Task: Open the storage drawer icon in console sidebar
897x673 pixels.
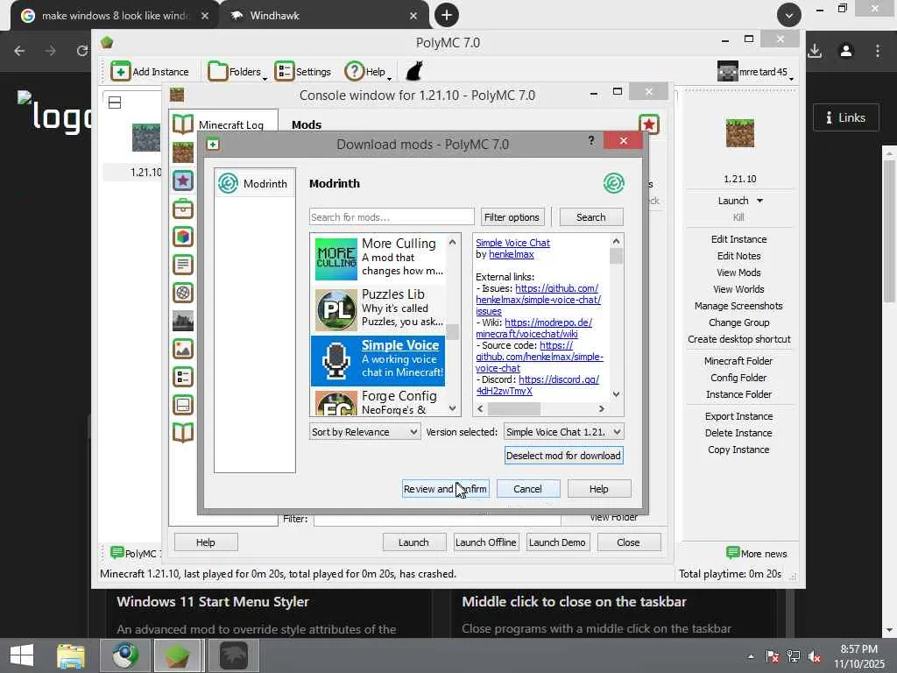Action: 183,405
